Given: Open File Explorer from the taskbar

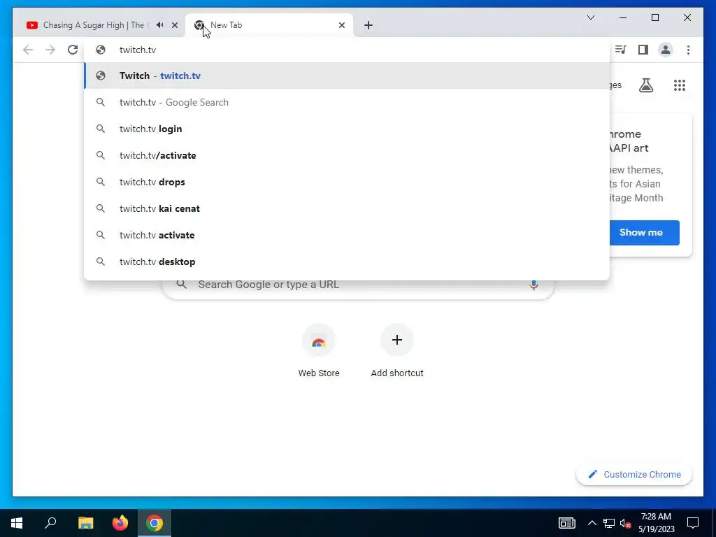Looking at the screenshot, I should click(x=85, y=523).
